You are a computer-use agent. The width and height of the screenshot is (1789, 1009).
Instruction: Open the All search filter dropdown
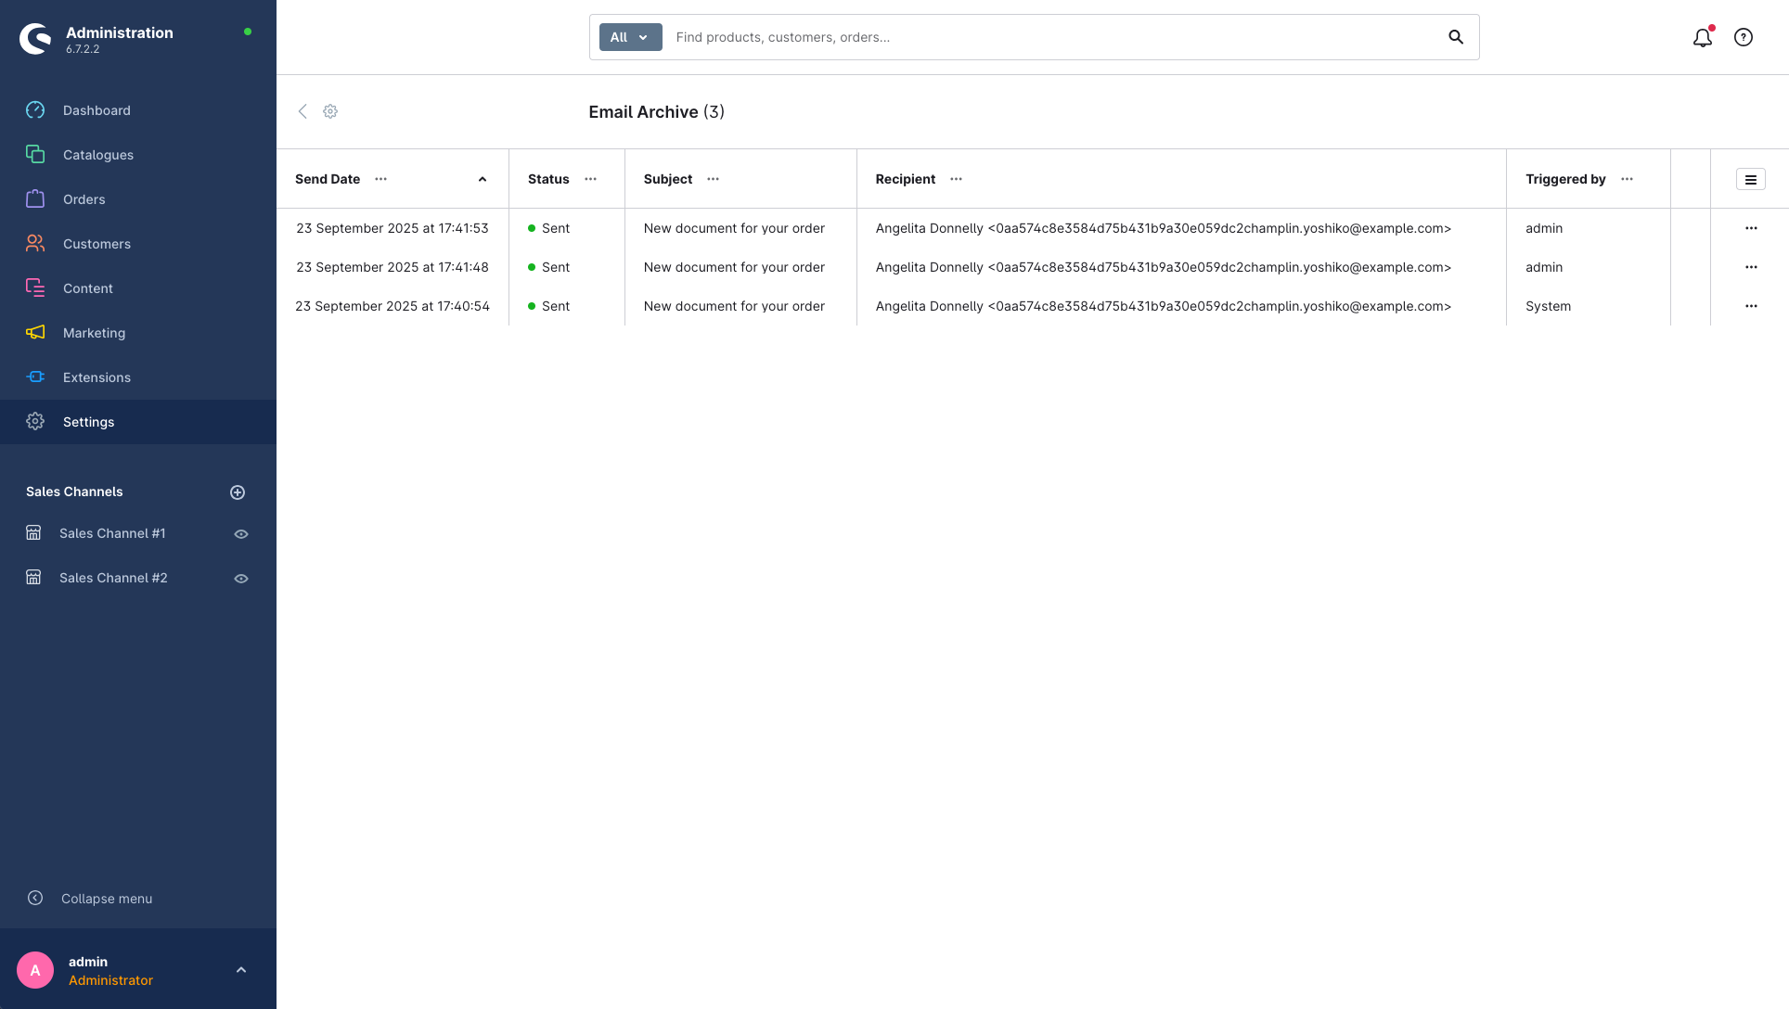[x=630, y=37]
